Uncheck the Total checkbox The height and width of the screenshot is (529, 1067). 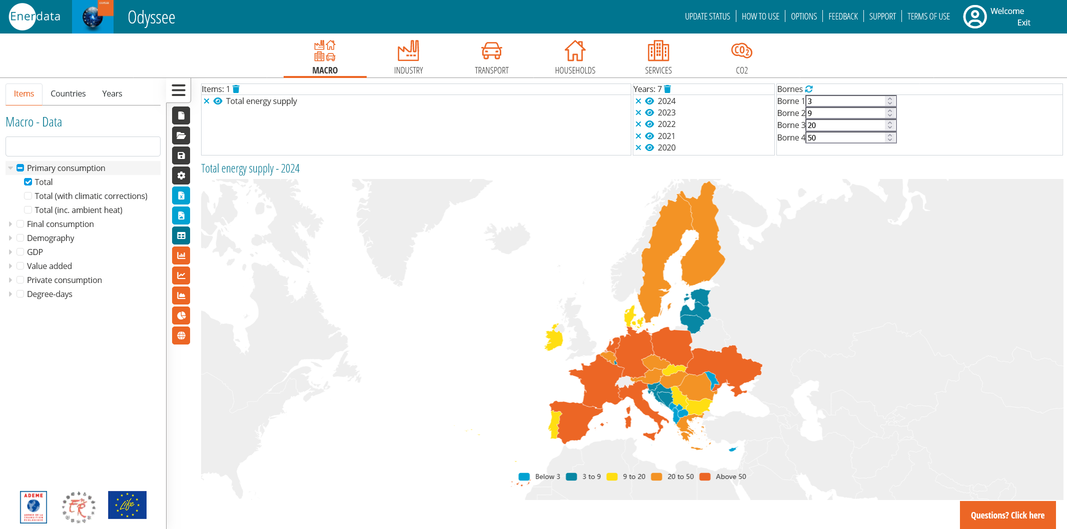(x=28, y=182)
